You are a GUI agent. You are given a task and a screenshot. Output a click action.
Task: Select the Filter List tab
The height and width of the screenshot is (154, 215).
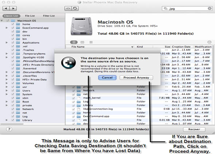[x=49, y=16]
